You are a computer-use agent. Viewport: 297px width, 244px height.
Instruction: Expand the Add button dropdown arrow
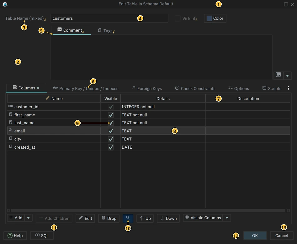point(29,218)
